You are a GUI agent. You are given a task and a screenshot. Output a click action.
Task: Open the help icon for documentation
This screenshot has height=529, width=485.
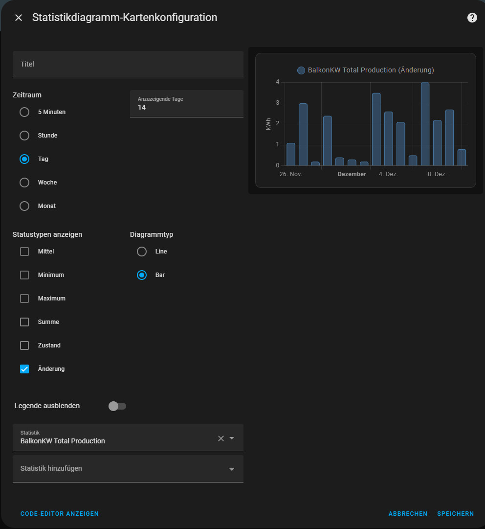472,18
